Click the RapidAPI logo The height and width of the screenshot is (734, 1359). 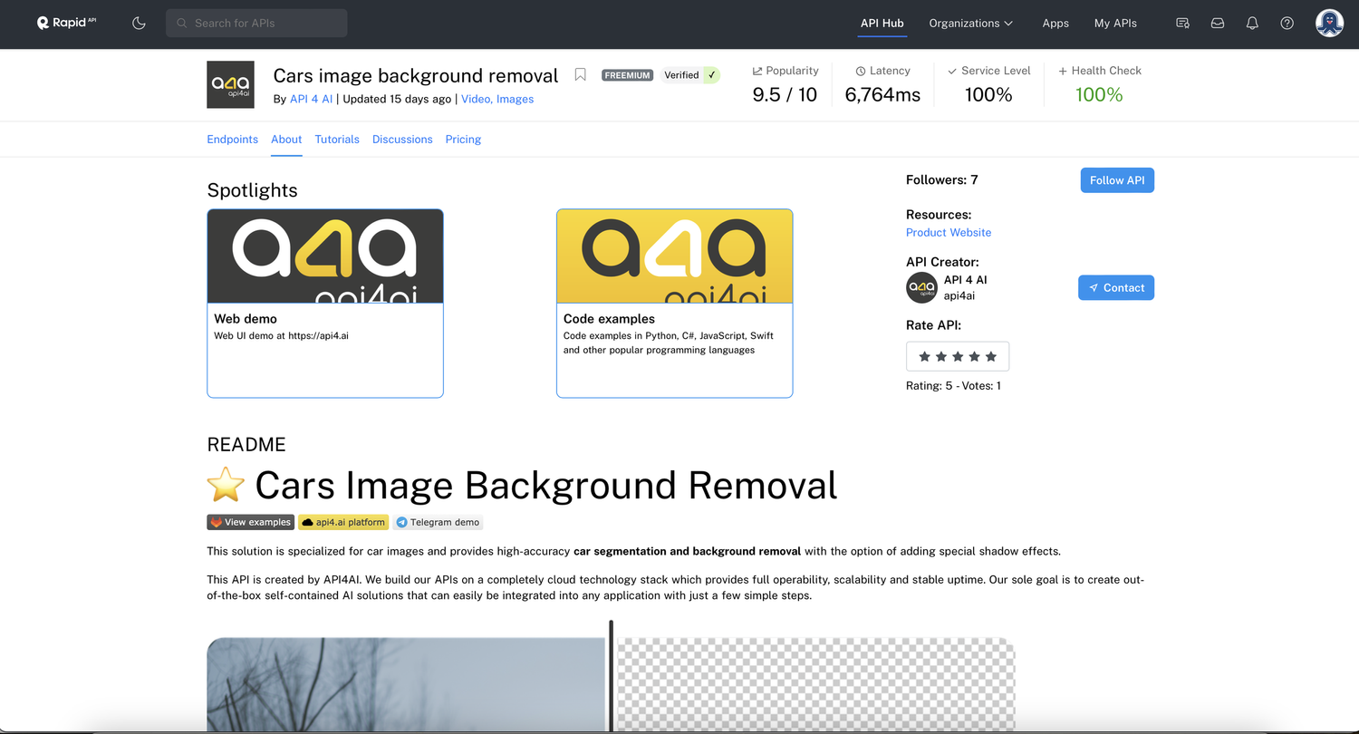pos(66,23)
